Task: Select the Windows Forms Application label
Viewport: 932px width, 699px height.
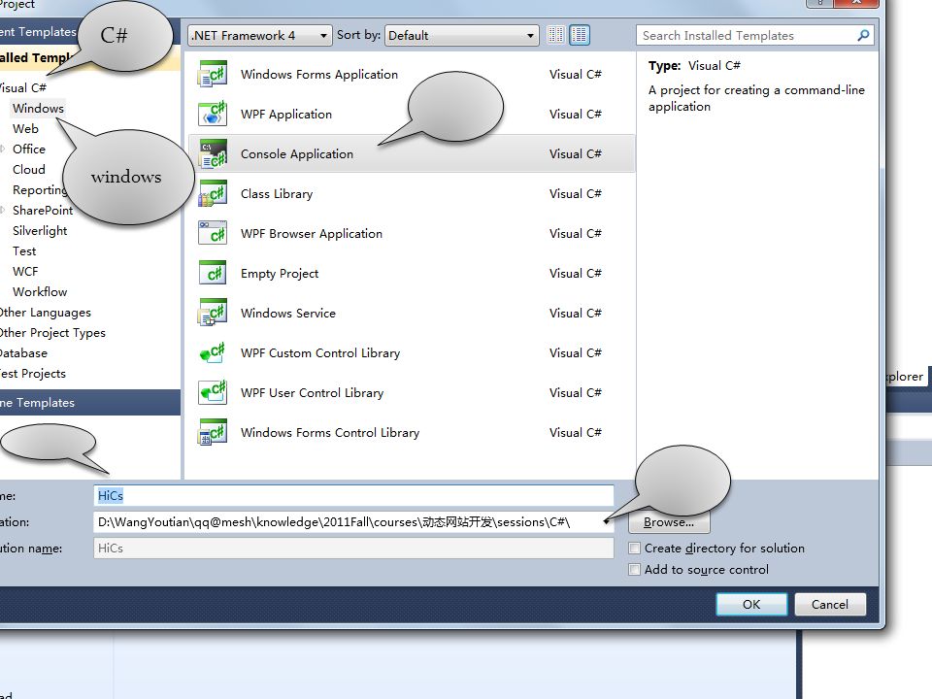Action: click(319, 75)
